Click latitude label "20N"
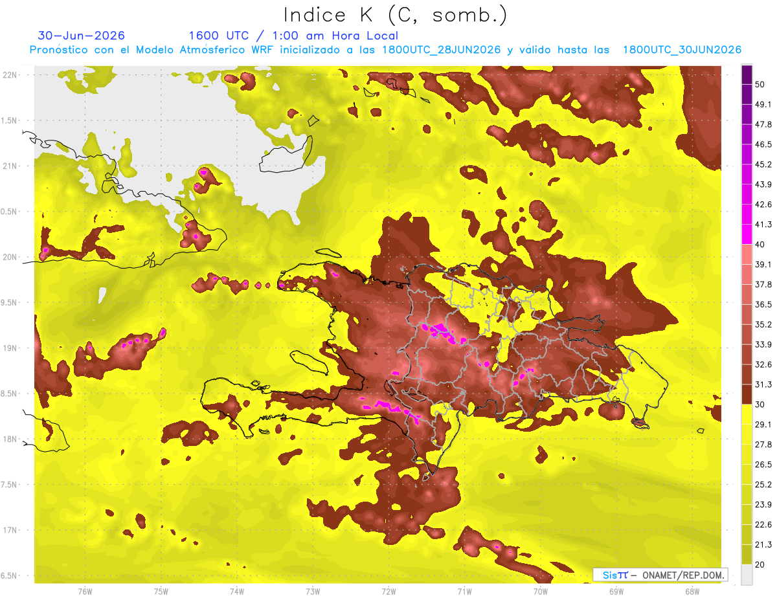The height and width of the screenshot is (600, 777). click(10, 257)
